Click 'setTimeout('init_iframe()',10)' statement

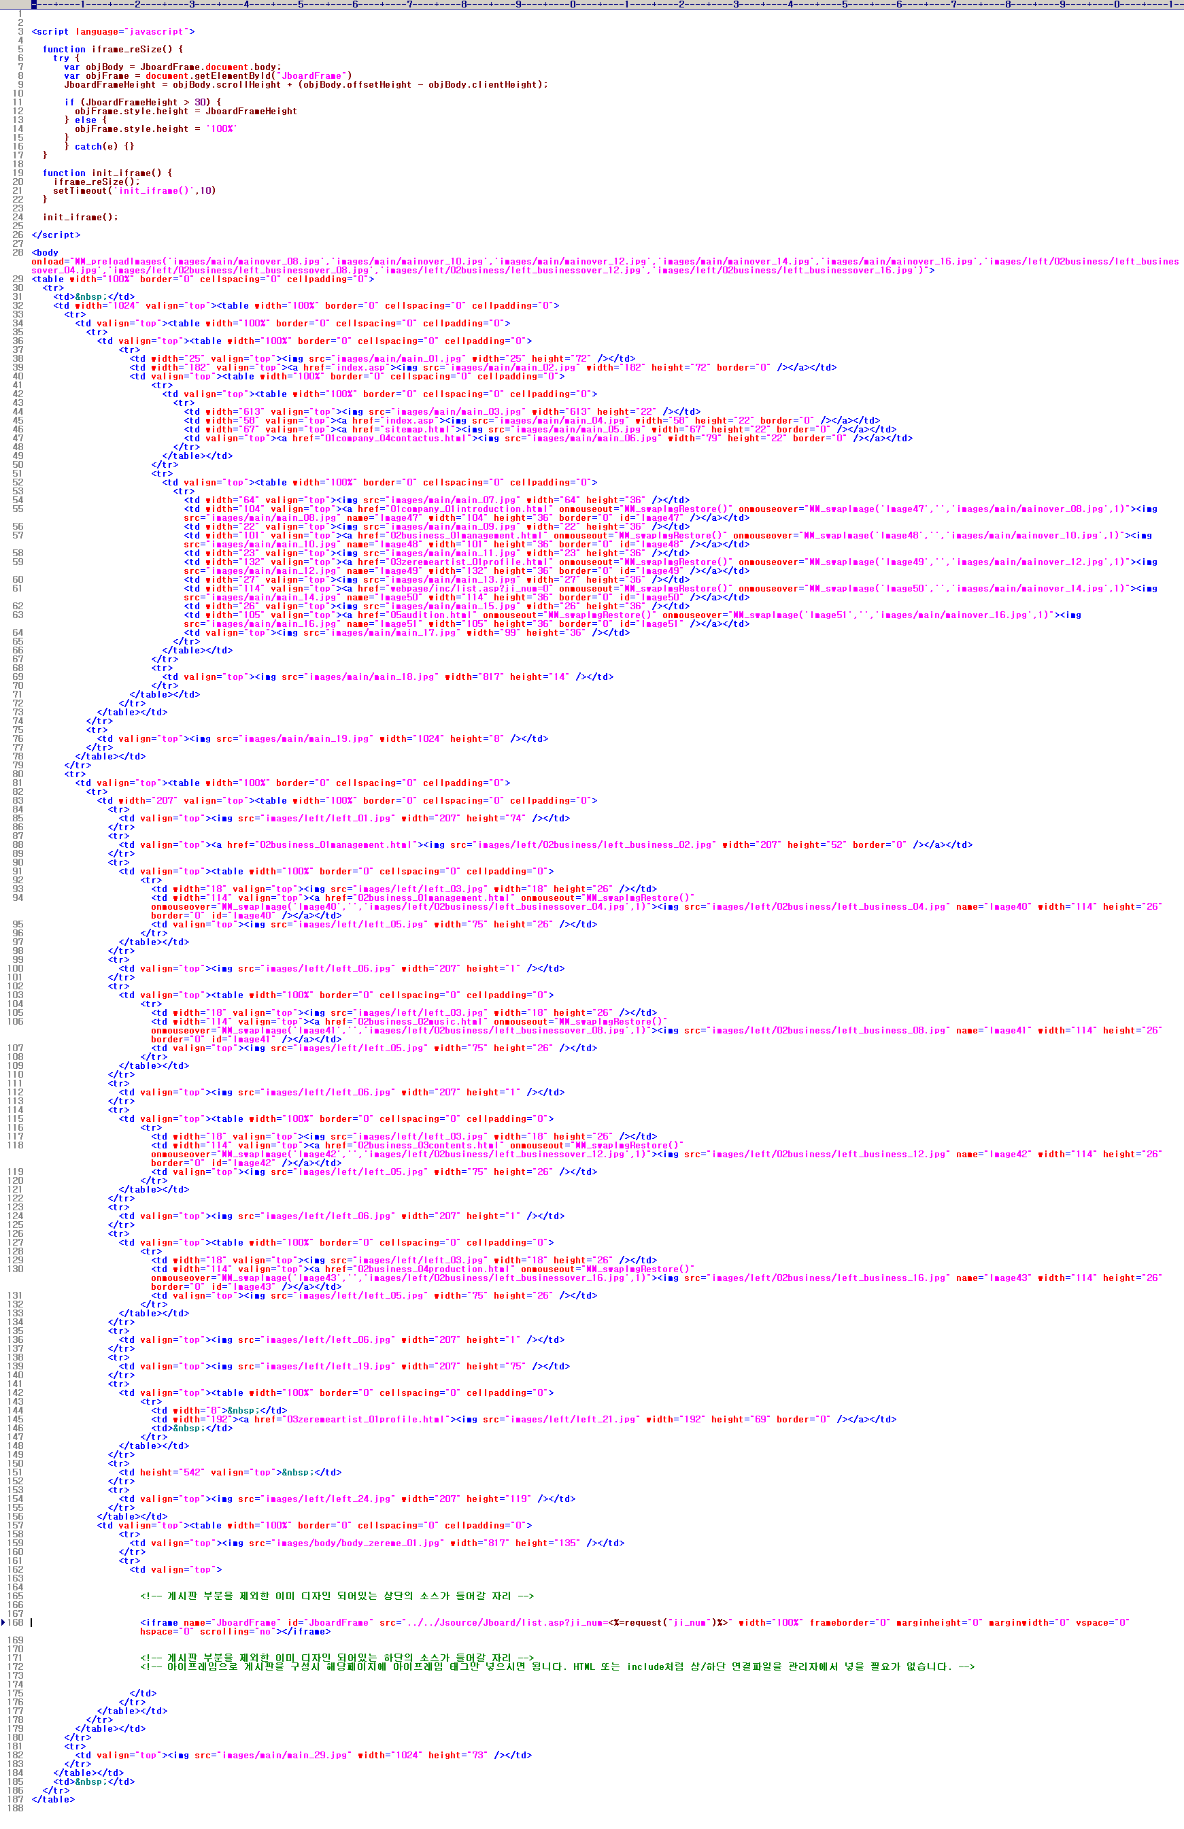click(135, 190)
